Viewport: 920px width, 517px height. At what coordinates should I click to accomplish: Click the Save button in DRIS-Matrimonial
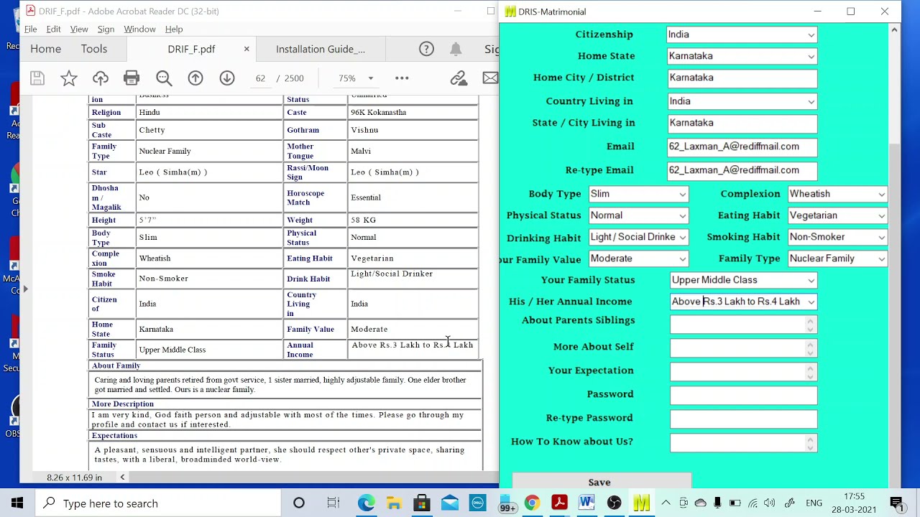601,481
